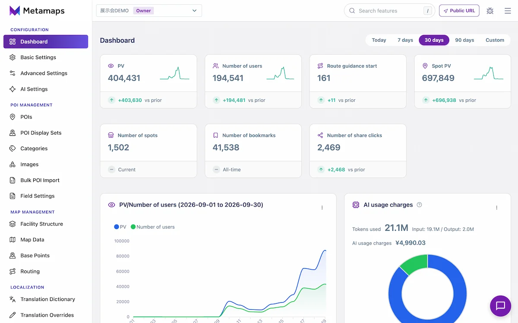
Task: Open the debug bug icon
Action: coord(490,11)
